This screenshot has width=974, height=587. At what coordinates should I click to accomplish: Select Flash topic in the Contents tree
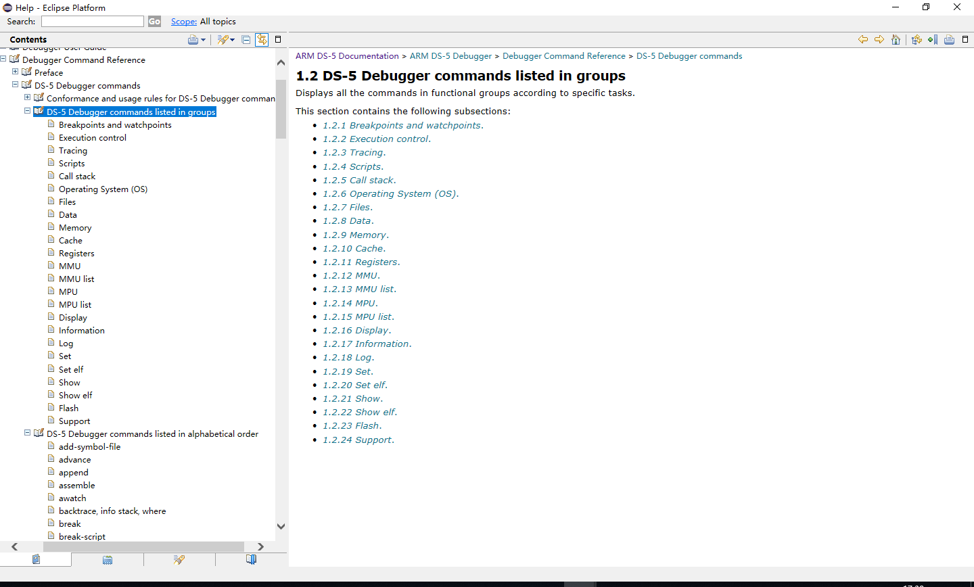68,408
